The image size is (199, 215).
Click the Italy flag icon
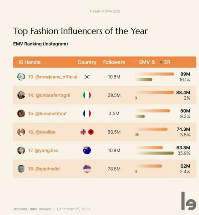coord(87,95)
